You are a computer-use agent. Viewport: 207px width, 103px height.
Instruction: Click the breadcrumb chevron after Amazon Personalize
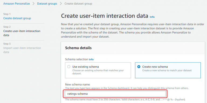point(33,3)
